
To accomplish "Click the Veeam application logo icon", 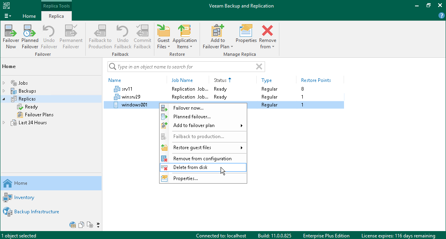I will (6, 6).
